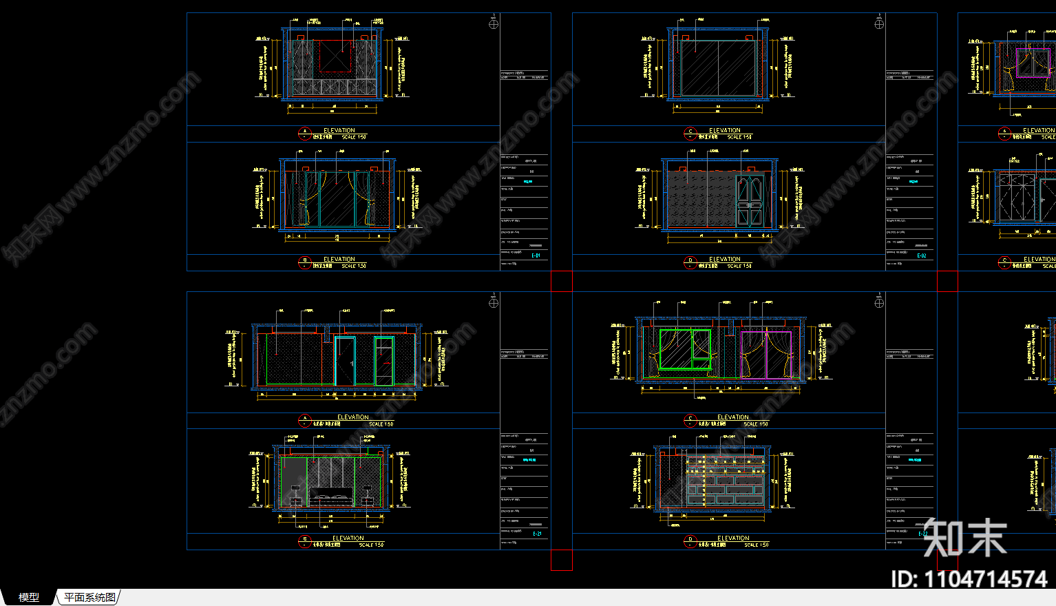1056x606 pixels.
Task: Select the red-framed panel elevation A in E-01
Action: [x=332, y=64]
